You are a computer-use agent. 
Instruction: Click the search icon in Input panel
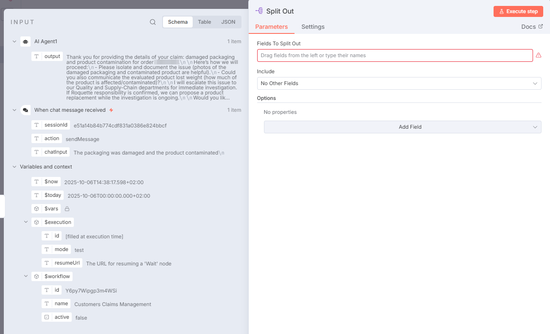pos(153,22)
